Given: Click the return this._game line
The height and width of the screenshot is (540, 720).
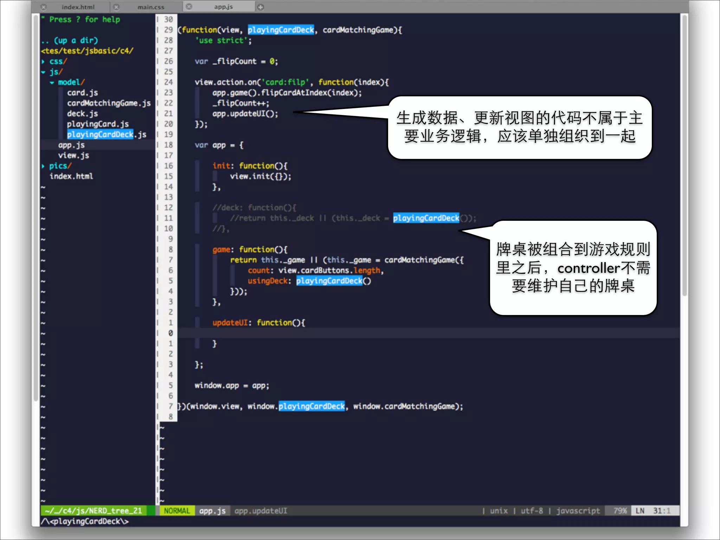Looking at the screenshot, I should point(347,260).
